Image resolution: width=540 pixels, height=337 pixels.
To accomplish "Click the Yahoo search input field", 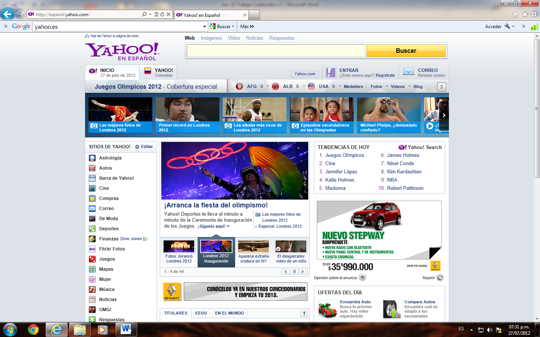I will 276,51.
